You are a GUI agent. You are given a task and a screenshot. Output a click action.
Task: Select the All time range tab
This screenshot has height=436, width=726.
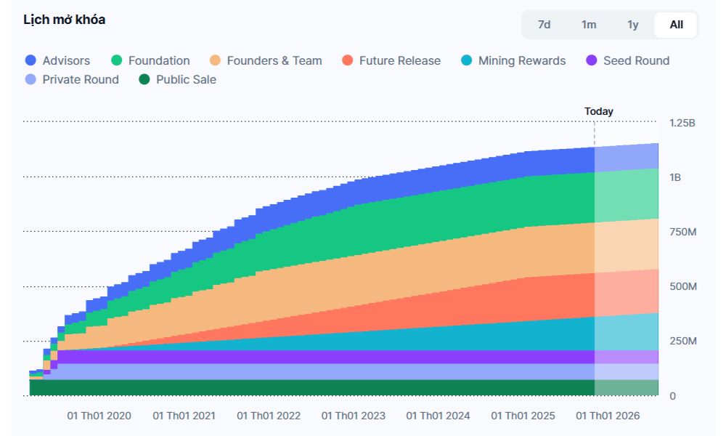coord(676,25)
